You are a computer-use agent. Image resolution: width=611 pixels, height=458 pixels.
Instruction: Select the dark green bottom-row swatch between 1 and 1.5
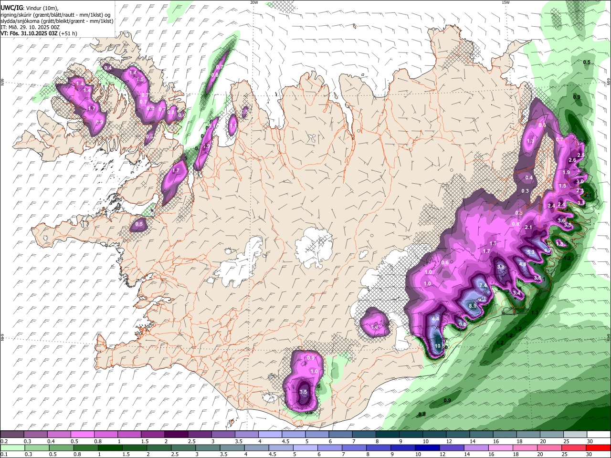pos(110,448)
